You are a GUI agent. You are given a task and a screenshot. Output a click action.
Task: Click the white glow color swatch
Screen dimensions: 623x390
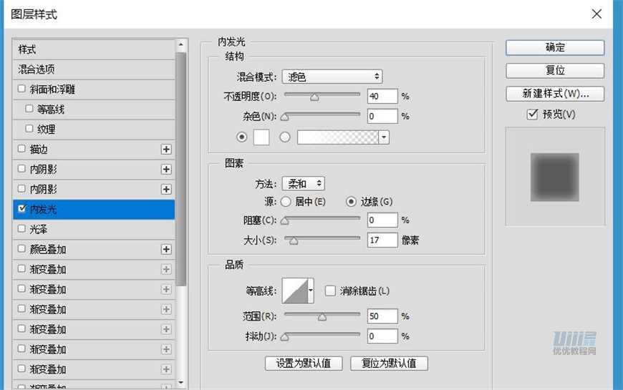(261, 137)
